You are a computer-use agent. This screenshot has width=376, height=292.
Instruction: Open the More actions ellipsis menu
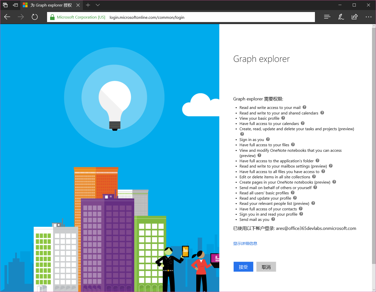(368, 17)
